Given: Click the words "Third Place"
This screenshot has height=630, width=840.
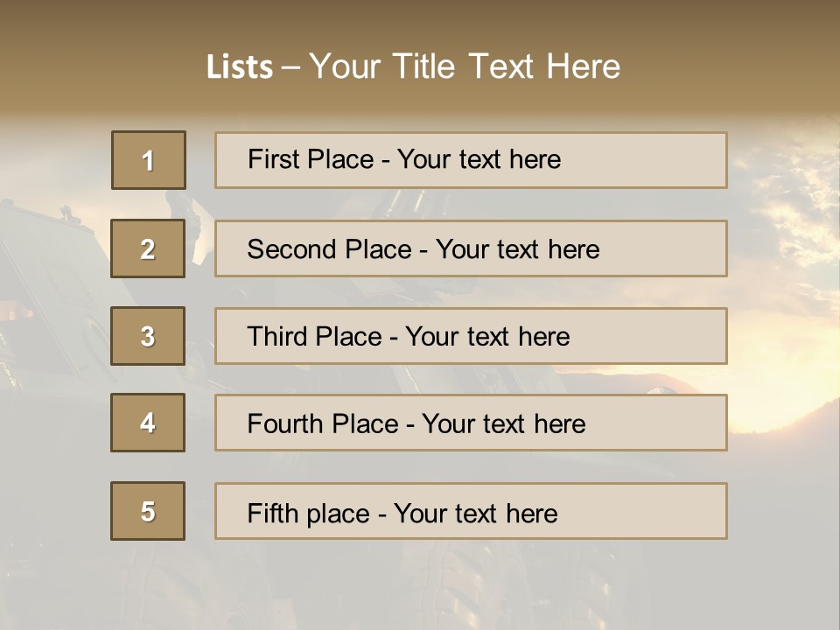Looking at the screenshot, I should 314,336.
